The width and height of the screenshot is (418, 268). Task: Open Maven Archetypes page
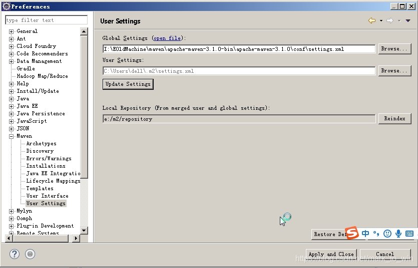pos(42,144)
